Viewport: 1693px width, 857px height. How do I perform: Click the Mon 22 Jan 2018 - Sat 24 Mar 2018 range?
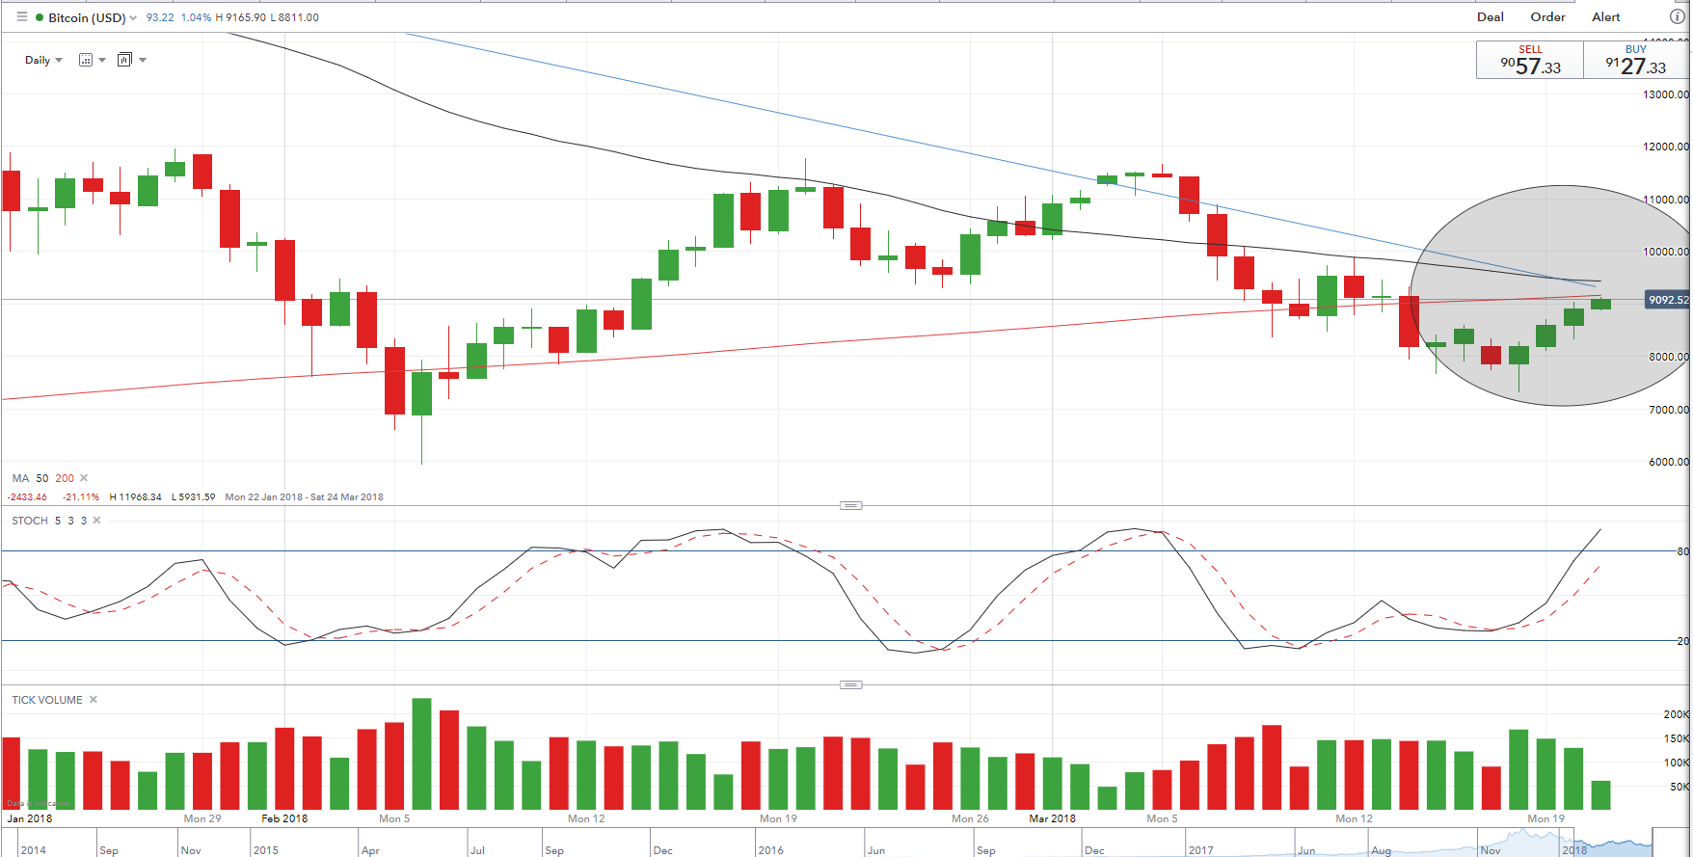[304, 497]
